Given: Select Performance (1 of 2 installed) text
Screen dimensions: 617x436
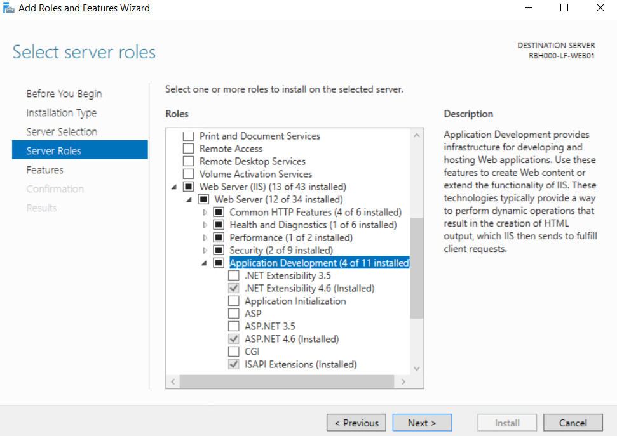Looking at the screenshot, I should click(291, 237).
